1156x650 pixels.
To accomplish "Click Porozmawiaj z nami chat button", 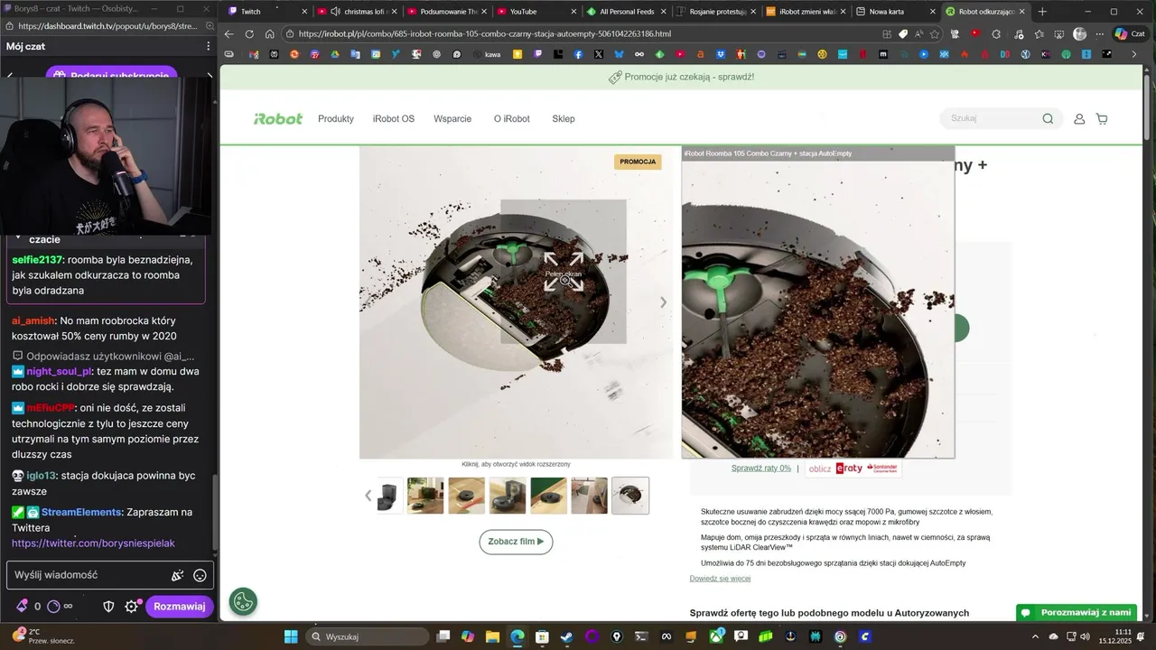I will (x=1077, y=613).
